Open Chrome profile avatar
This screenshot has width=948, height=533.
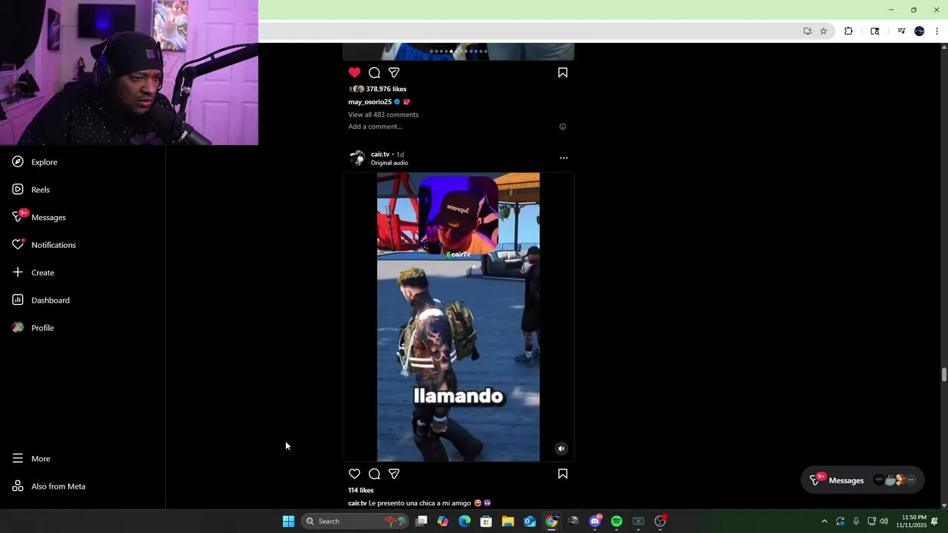[x=919, y=31]
